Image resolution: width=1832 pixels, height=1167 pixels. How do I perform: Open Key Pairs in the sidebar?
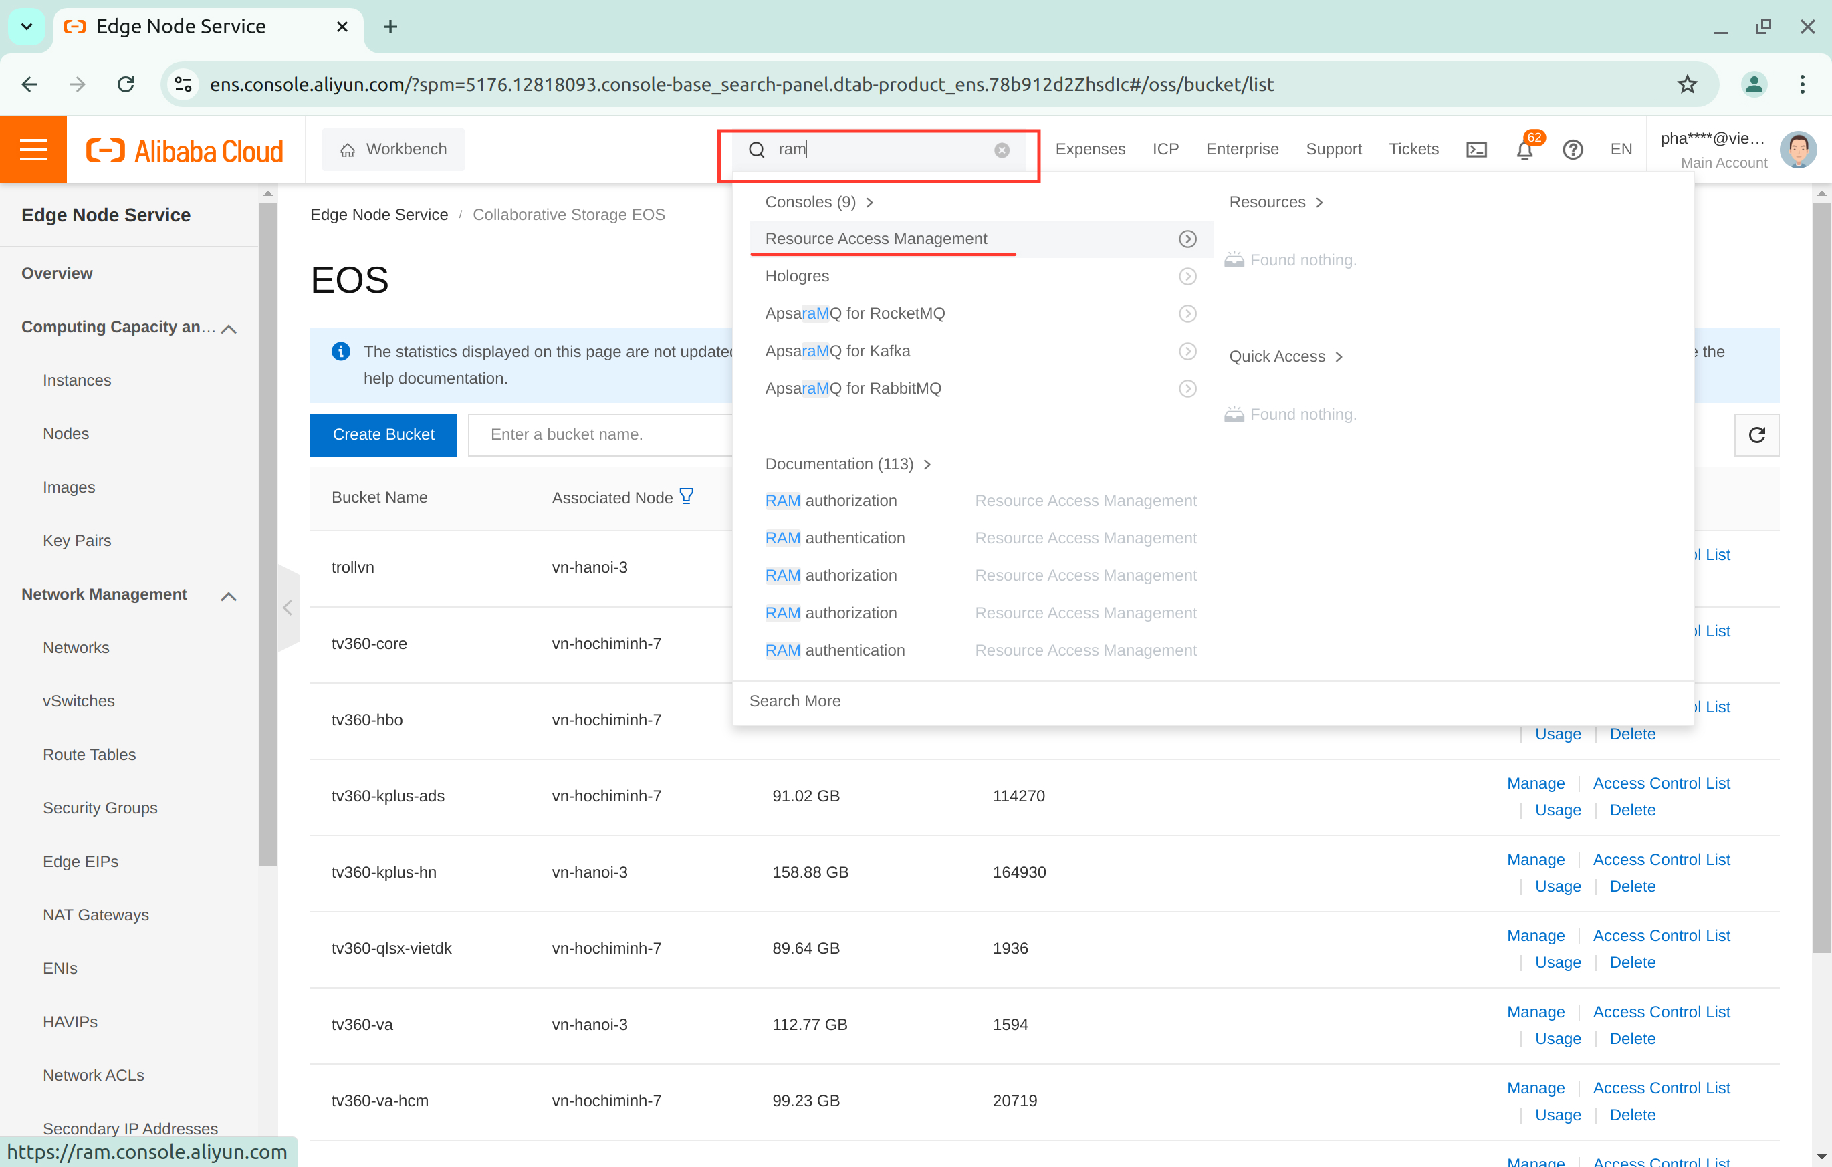[77, 541]
